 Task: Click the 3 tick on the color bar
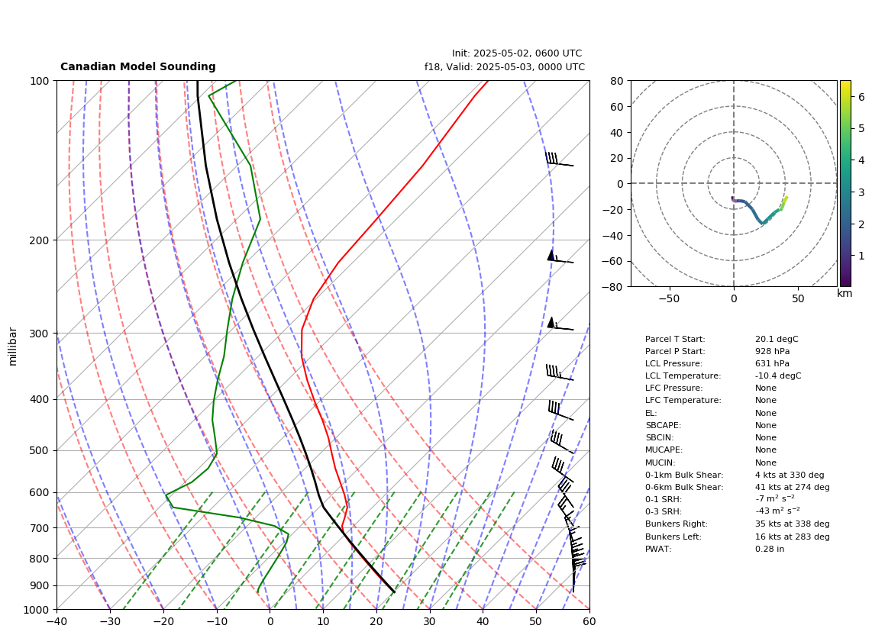pyautogui.click(x=861, y=192)
